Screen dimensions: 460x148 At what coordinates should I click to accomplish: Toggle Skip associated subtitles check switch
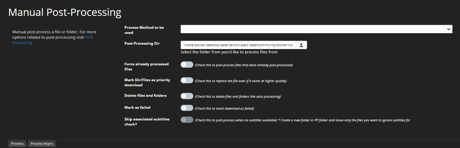pos(187,120)
